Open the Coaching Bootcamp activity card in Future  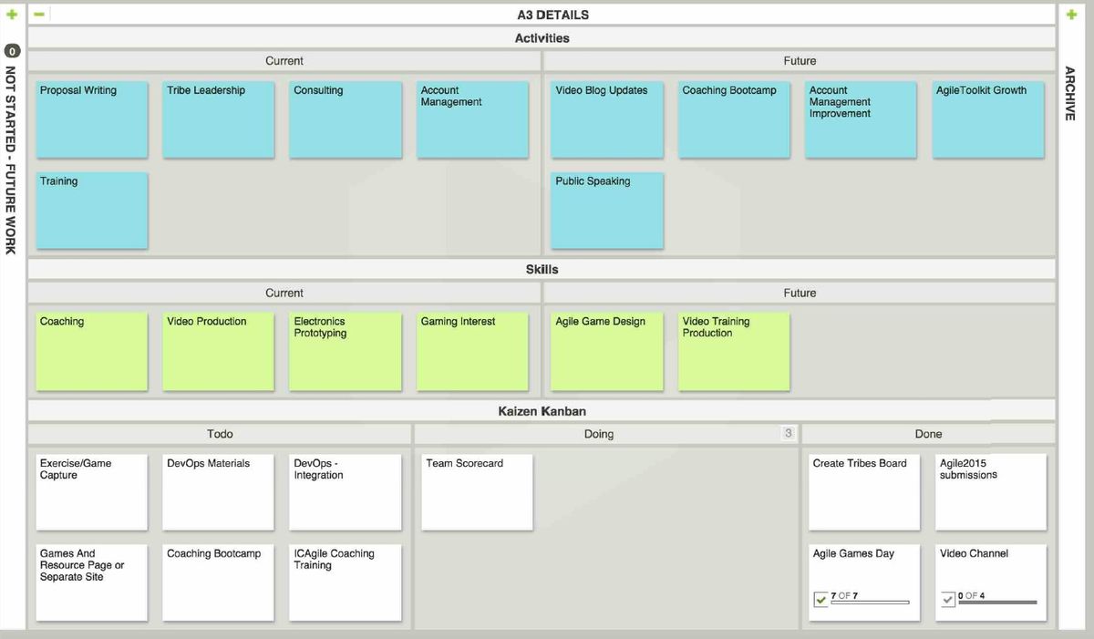[734, 119]
